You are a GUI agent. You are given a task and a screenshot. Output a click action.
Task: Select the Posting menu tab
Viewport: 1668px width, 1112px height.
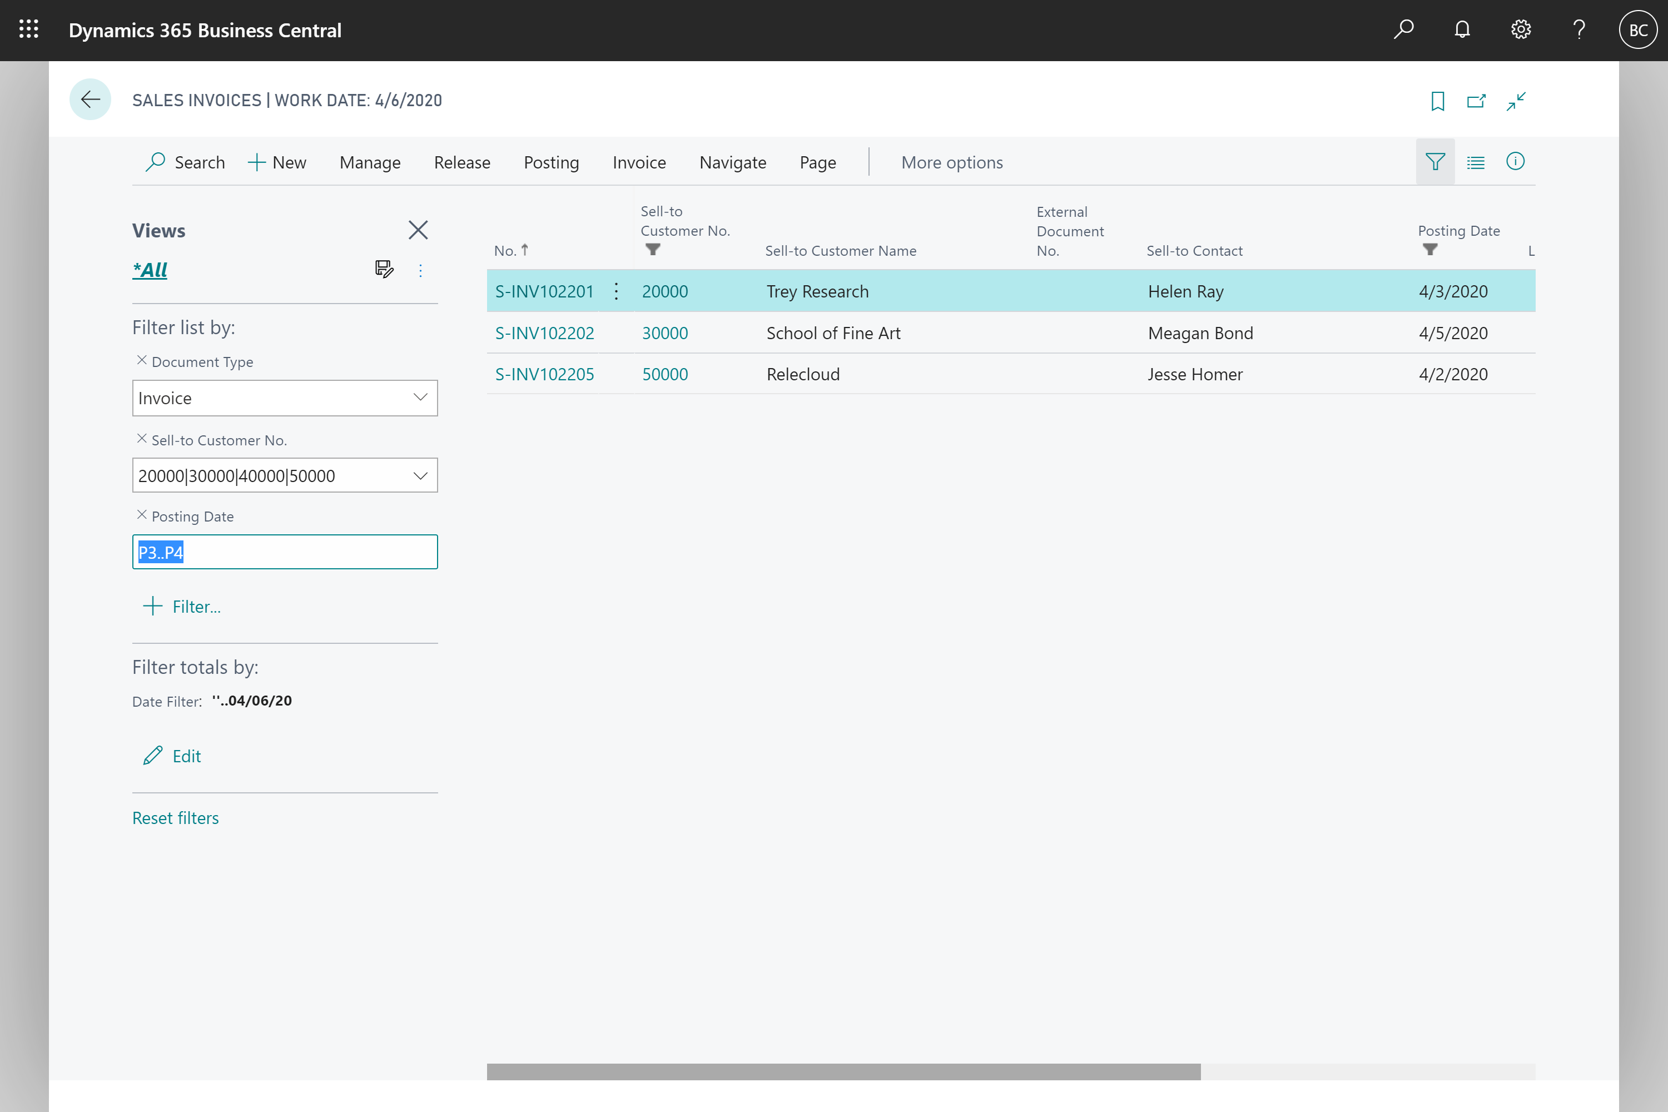550,161
